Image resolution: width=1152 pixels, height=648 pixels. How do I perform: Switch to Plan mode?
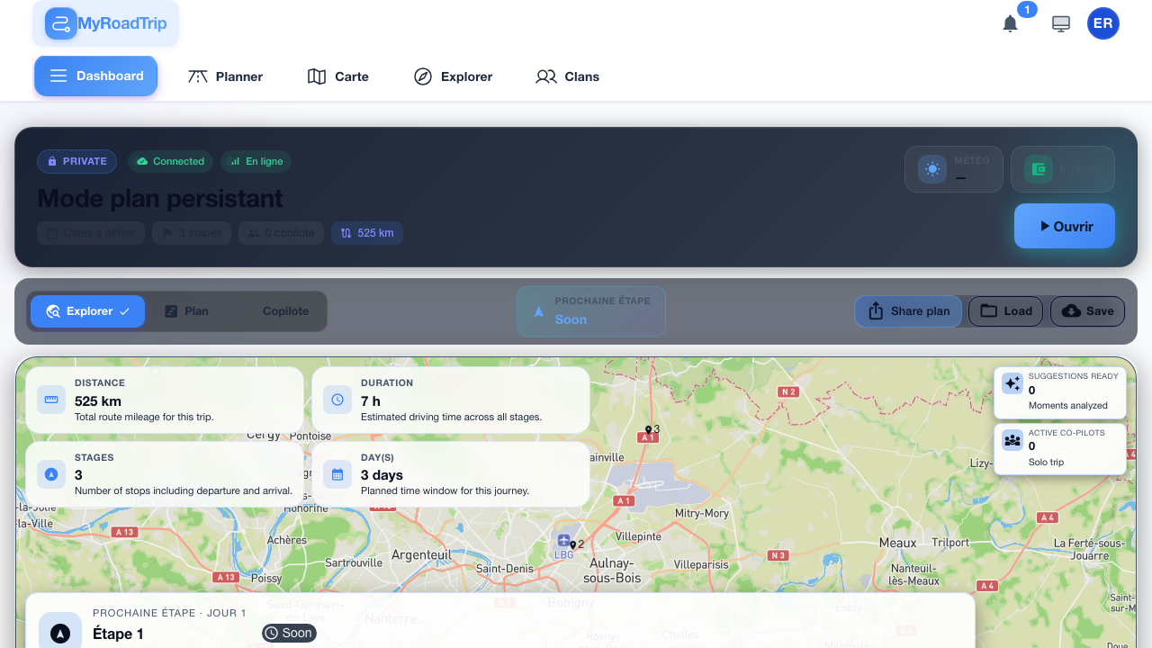point(186,311)
